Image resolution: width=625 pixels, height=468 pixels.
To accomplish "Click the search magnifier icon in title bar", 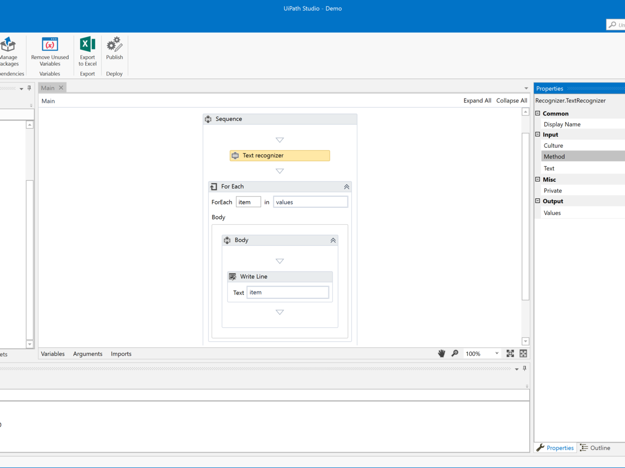I will coord(612,24).
